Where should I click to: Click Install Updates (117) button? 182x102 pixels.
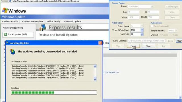pyautogui.click(x=18, y=35)
